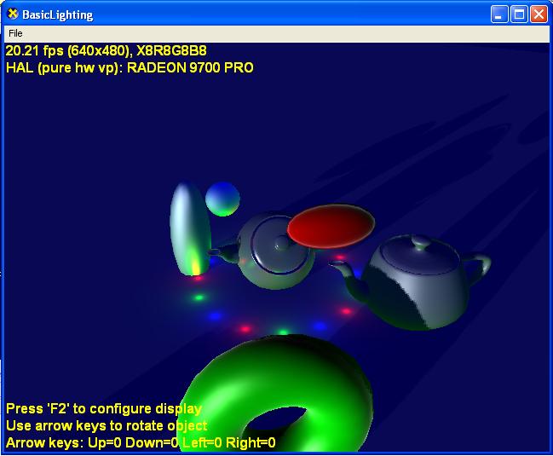The width and height of the screenshot is (553, 456).
Task: Click the '20.21 fps (640x480), X8R8G8B8' readout
Action: [107, 51]
